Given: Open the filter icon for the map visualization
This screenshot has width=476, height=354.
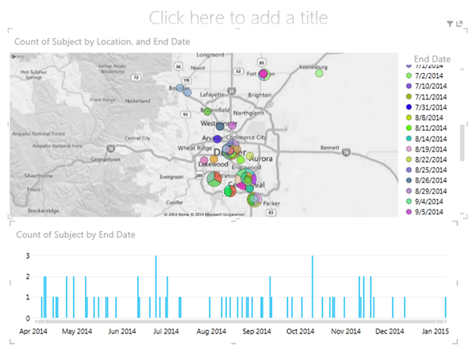Looking at the screenshot, I should point(450,24).
